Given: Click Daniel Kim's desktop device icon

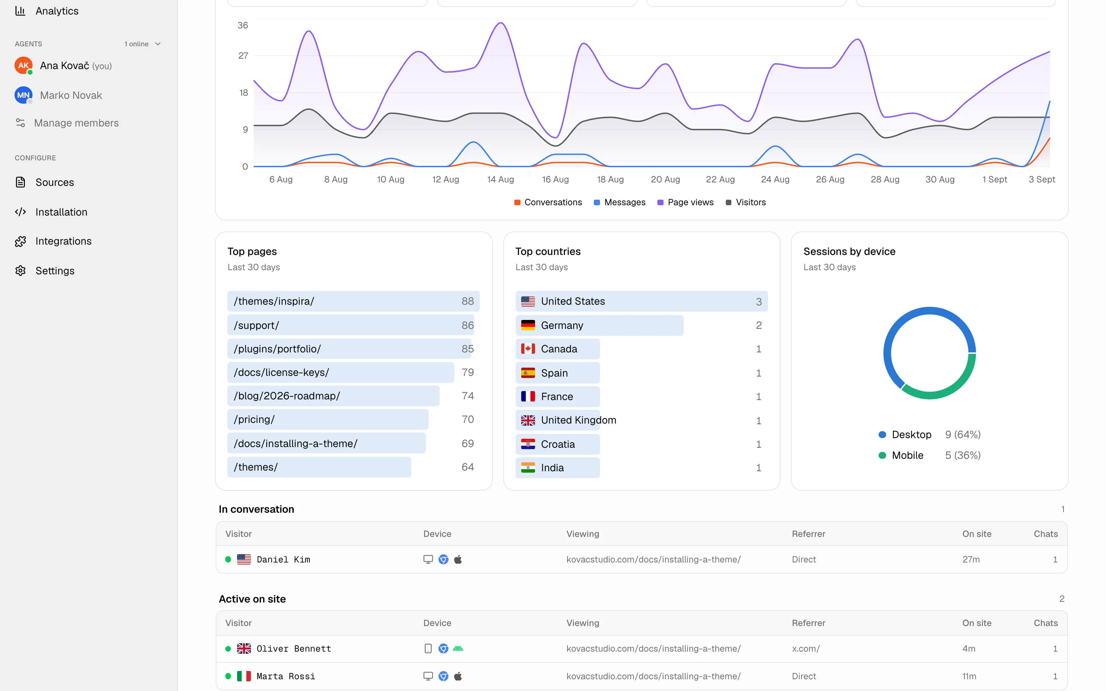Looking at the screenshot, I should click(x=428, y=559).
